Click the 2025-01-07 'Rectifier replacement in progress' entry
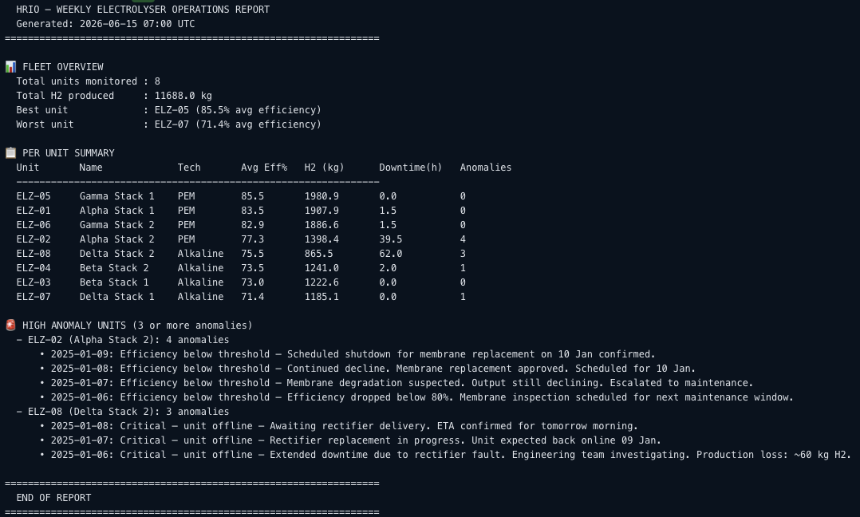This screenshot has width=860, height=517. pyautogui.click(x=350, y=440)
